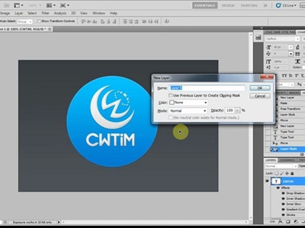Hide the Gradient Overlay effect
The width and height of the screenshot is (305, 228).
283,210
